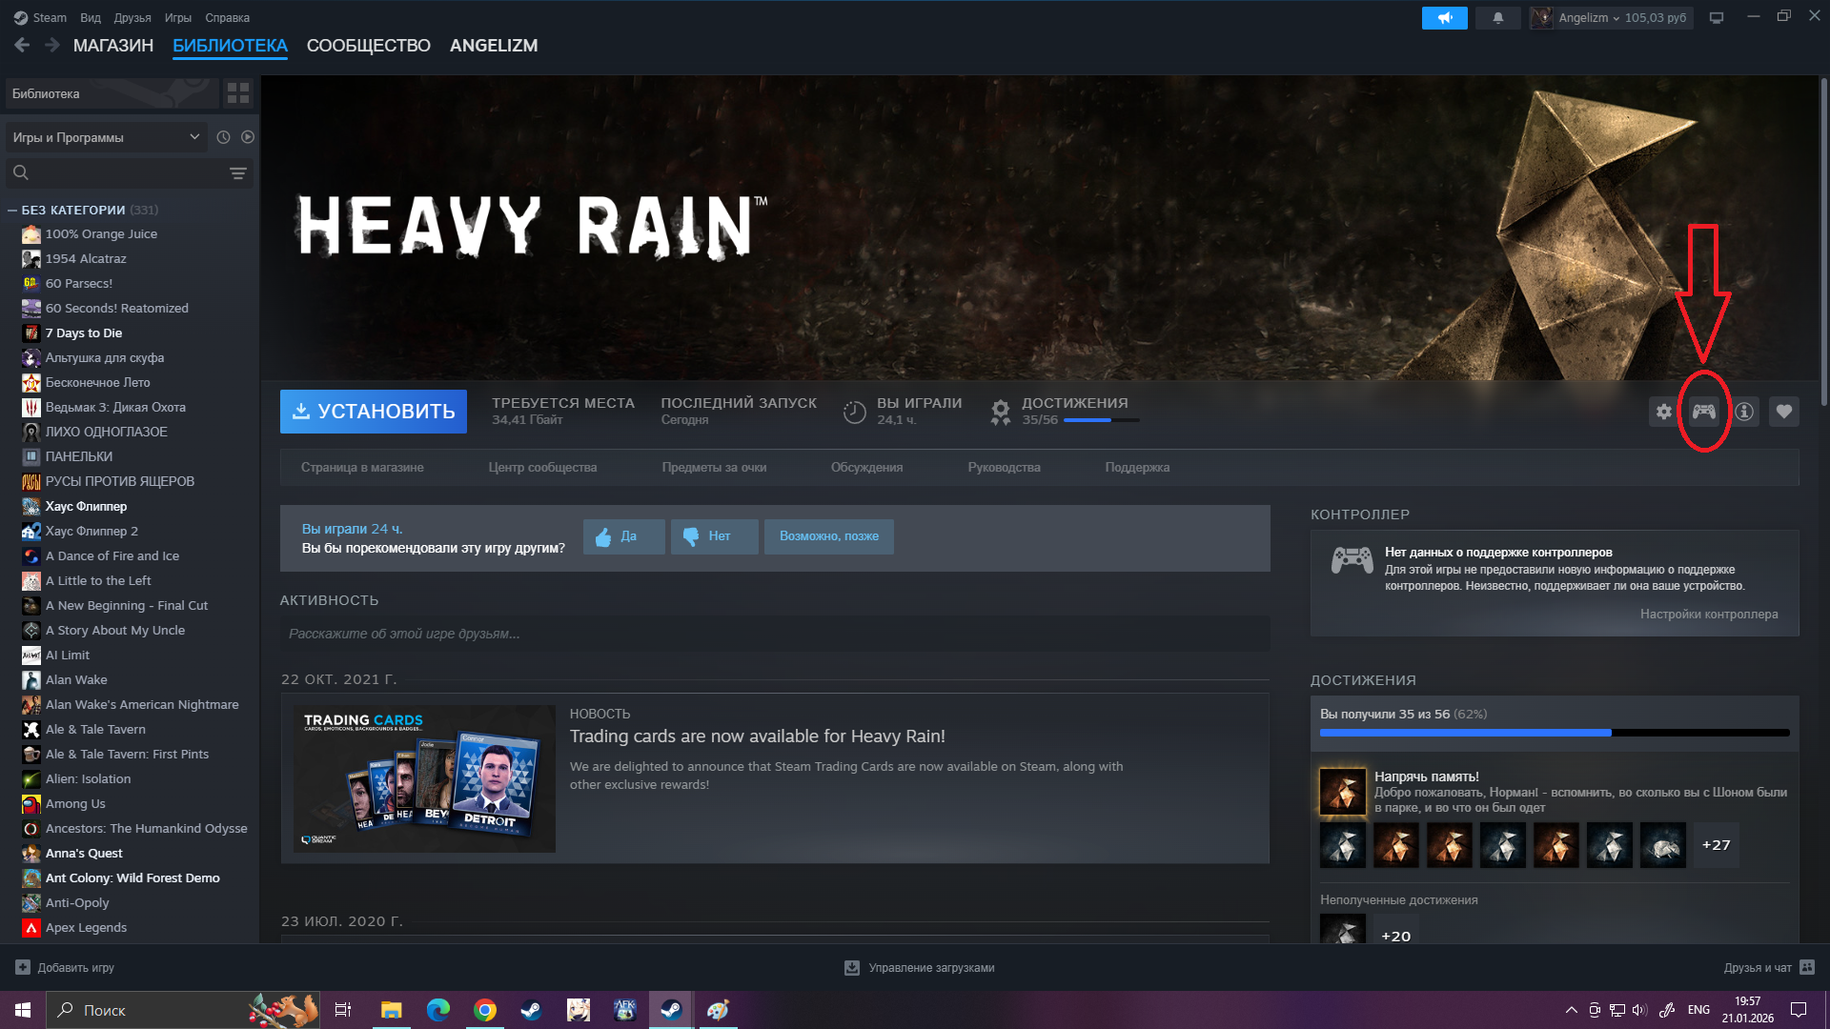Choose Нет for recommendation
Screen dimensions: 1830x1029
pos(715,536)
